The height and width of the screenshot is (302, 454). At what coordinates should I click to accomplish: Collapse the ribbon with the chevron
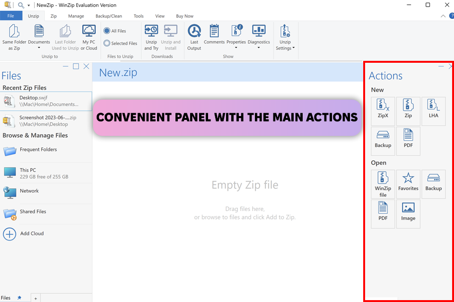[443, 16]
